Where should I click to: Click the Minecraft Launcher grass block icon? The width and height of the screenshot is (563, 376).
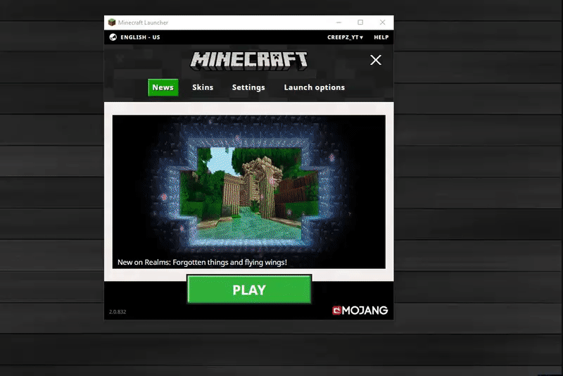click(112, 23)
